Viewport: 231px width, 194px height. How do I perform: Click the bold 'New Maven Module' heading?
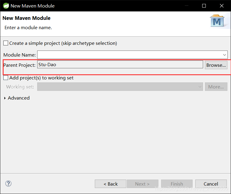[x=26, y=18]
